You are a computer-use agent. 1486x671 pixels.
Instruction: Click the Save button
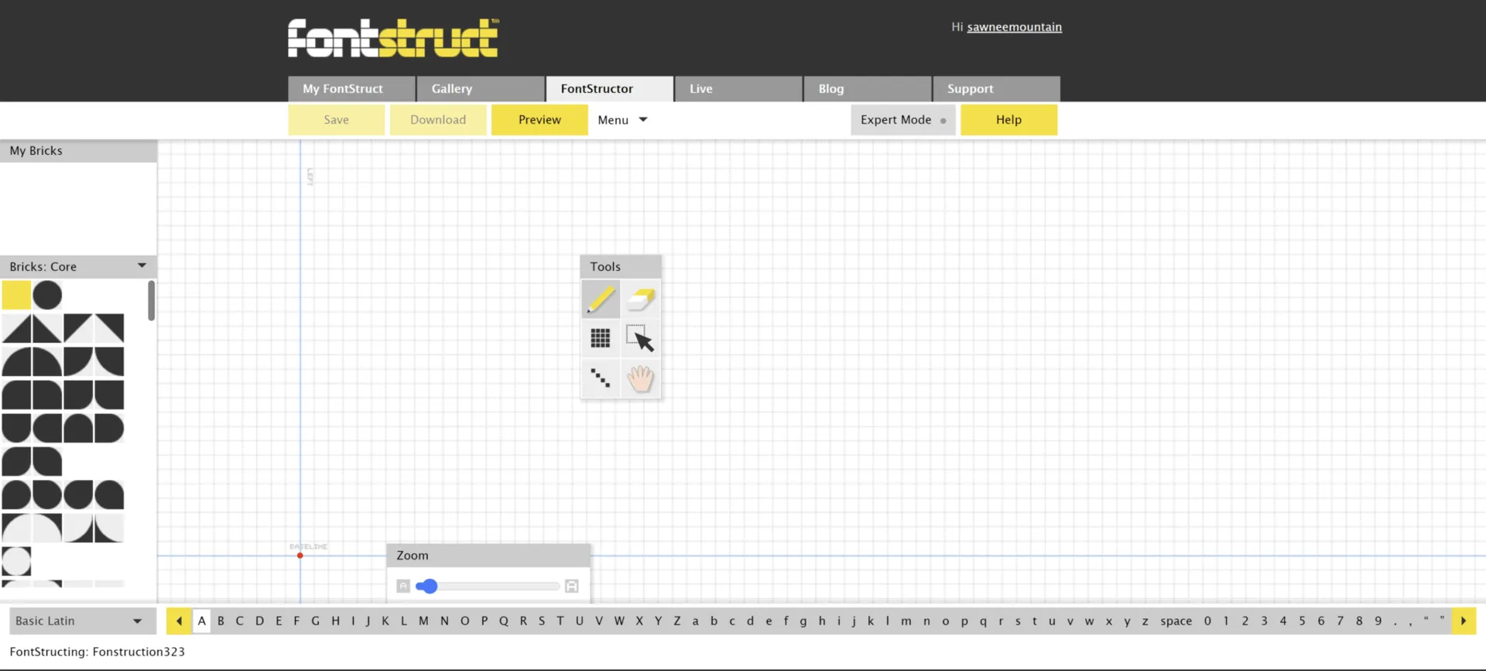(x=337, y=120)
